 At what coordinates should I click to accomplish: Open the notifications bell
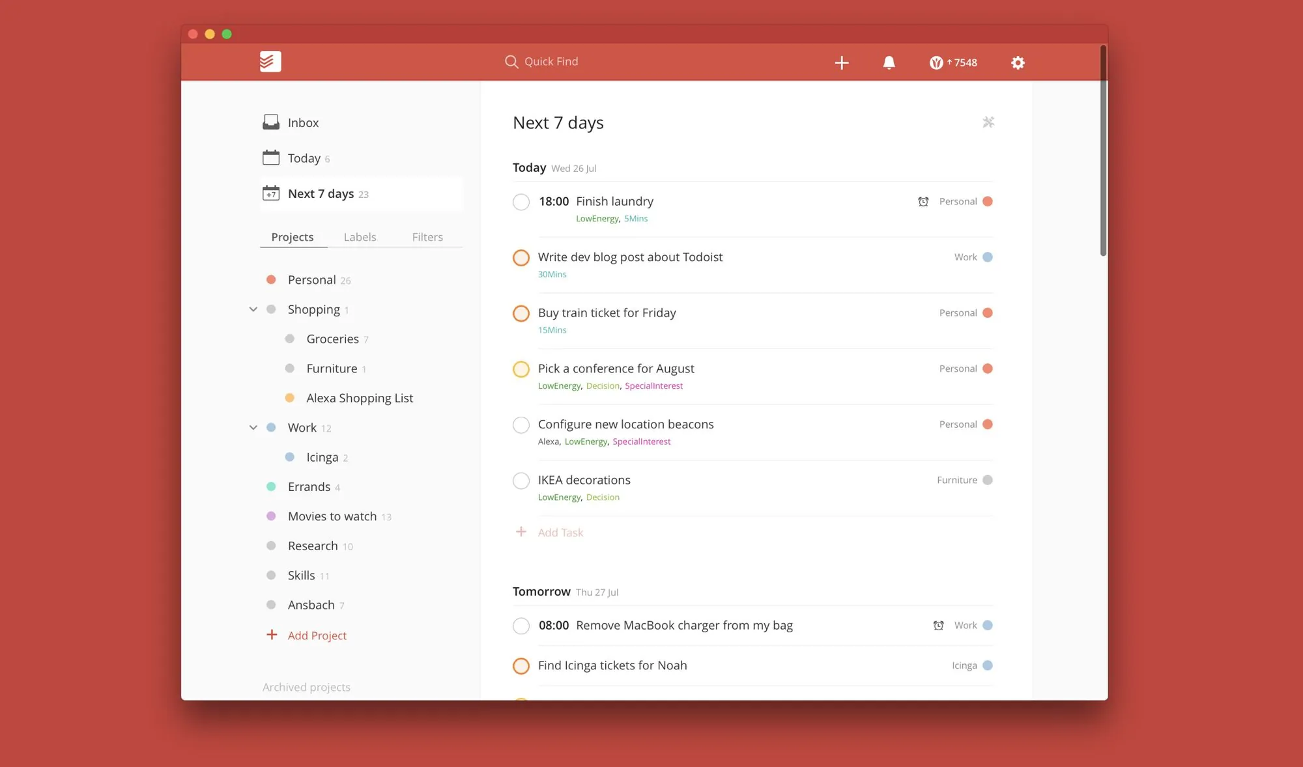coord(889,63)
